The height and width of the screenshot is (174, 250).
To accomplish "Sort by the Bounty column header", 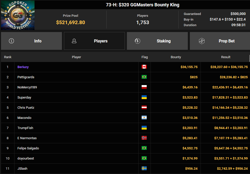I will click(176, 57).
